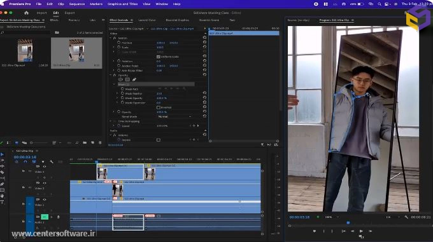
Task: Toggle animation stopwatch for Scale
Action: pos(118,47)
